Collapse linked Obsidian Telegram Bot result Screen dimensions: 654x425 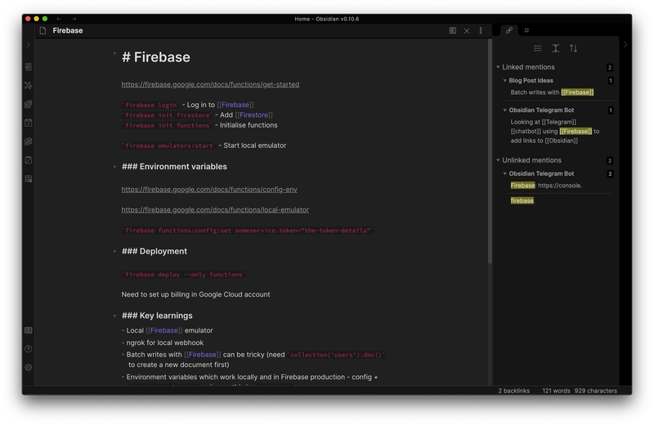pos(504,110)
